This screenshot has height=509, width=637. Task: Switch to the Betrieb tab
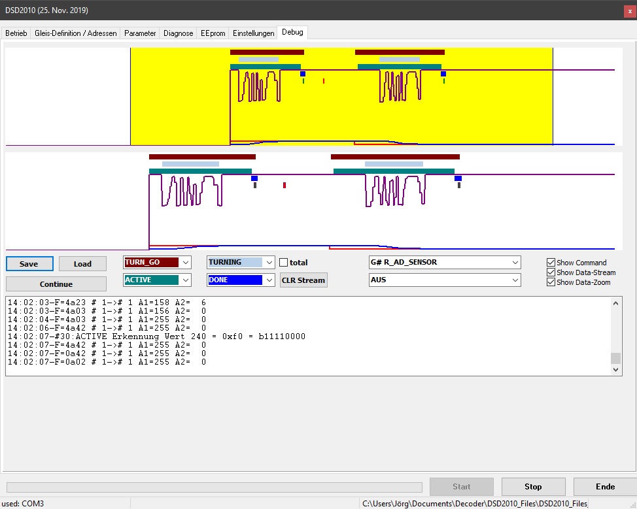click(16, 33)
